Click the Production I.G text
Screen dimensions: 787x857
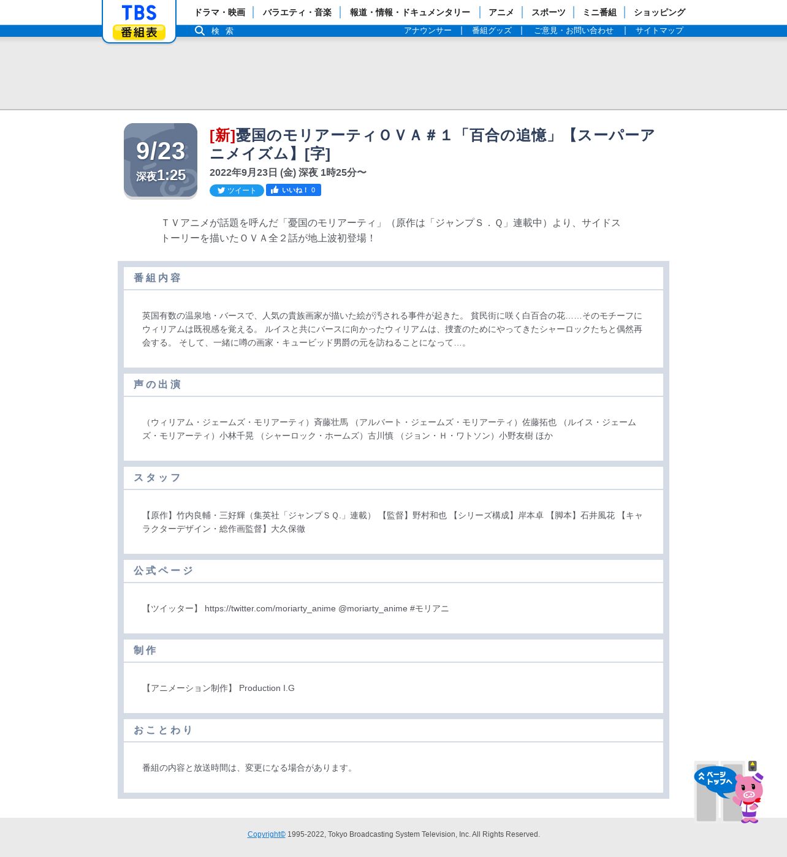(x=267, y=688)
